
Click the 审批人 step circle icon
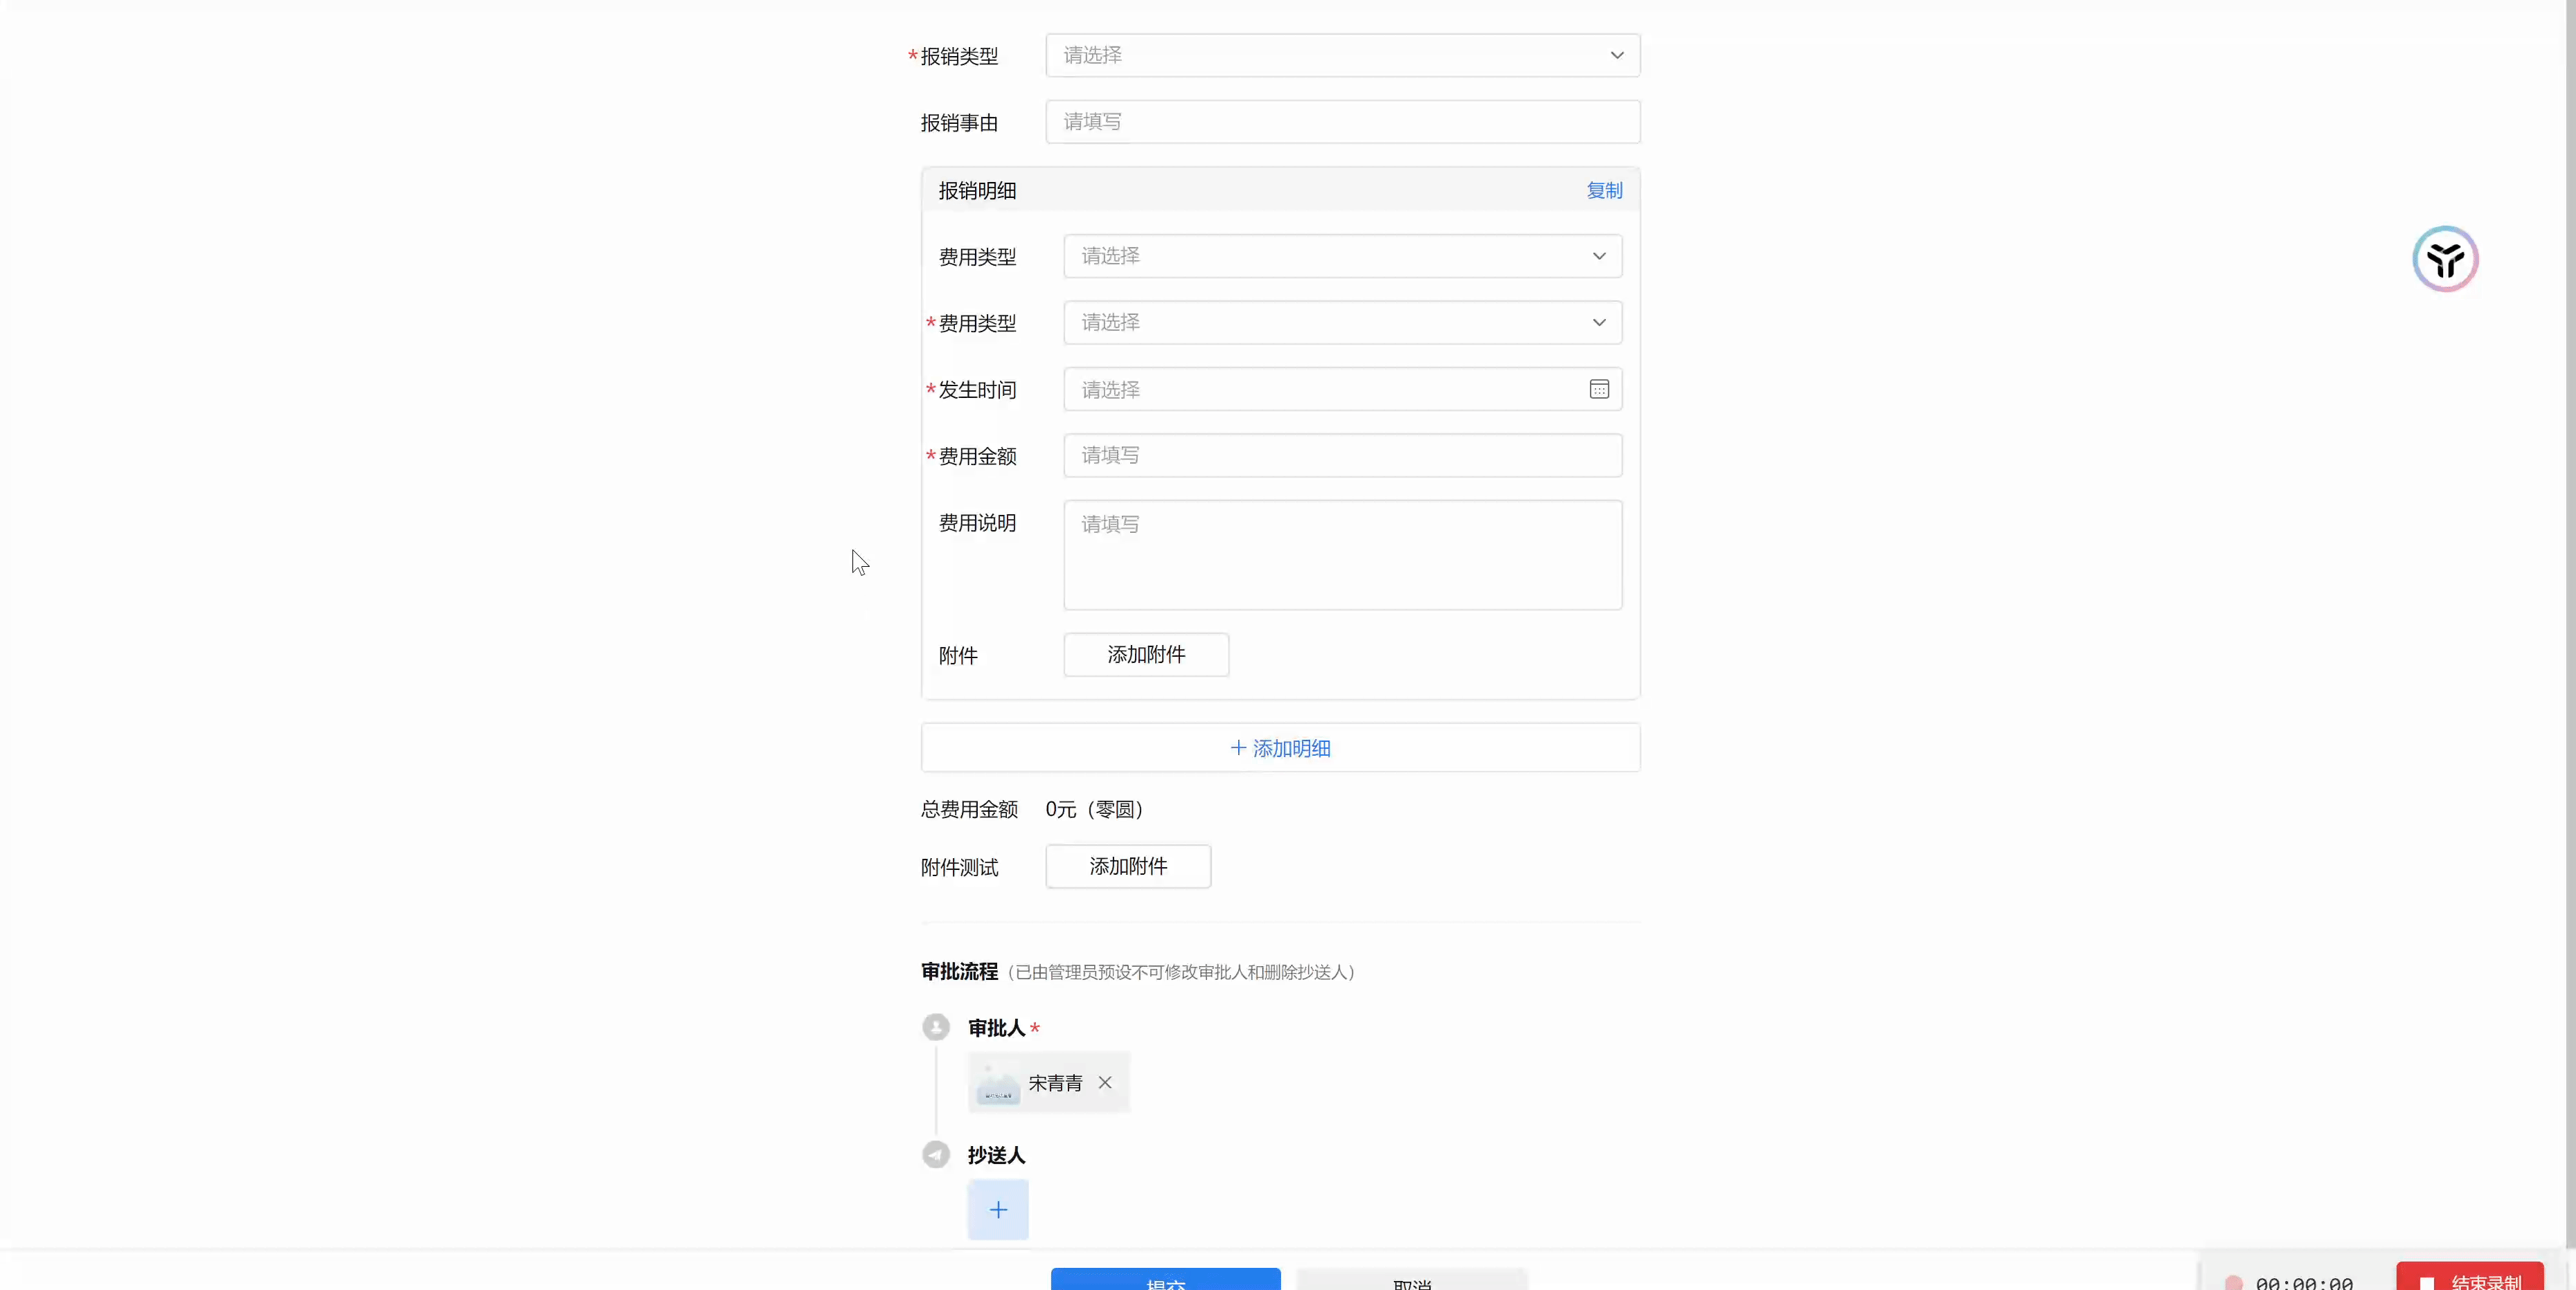coord(935,1027)
